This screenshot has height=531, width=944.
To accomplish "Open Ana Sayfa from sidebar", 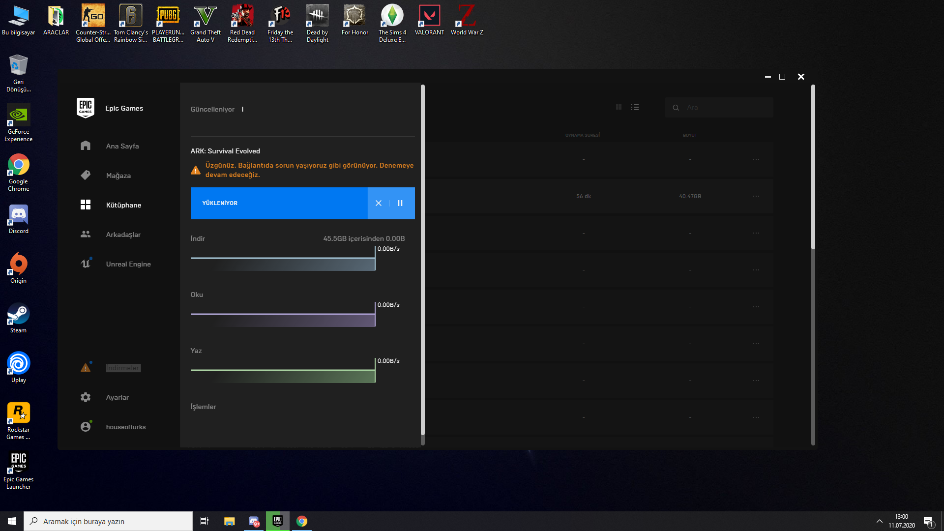I will click(122, 146).
